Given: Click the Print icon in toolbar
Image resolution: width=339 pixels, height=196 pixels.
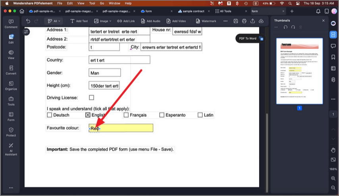Looking at the screenshot, I should [x=244, y=21].
